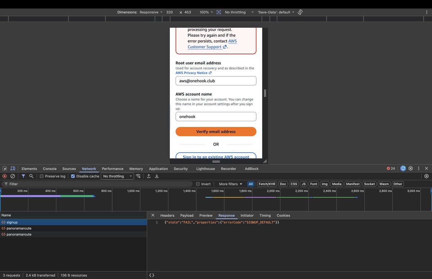This screenshot has height=279, width=432.
Task: Open the Performance tab
Action: click(x=113, y=169)
